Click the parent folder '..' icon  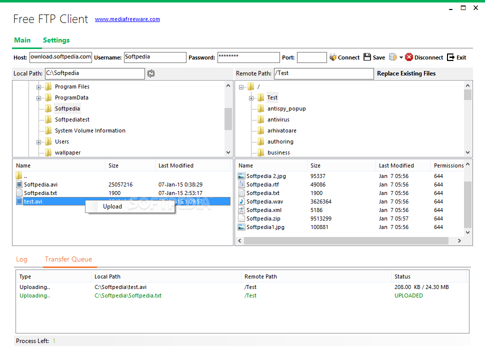[19, 175]
